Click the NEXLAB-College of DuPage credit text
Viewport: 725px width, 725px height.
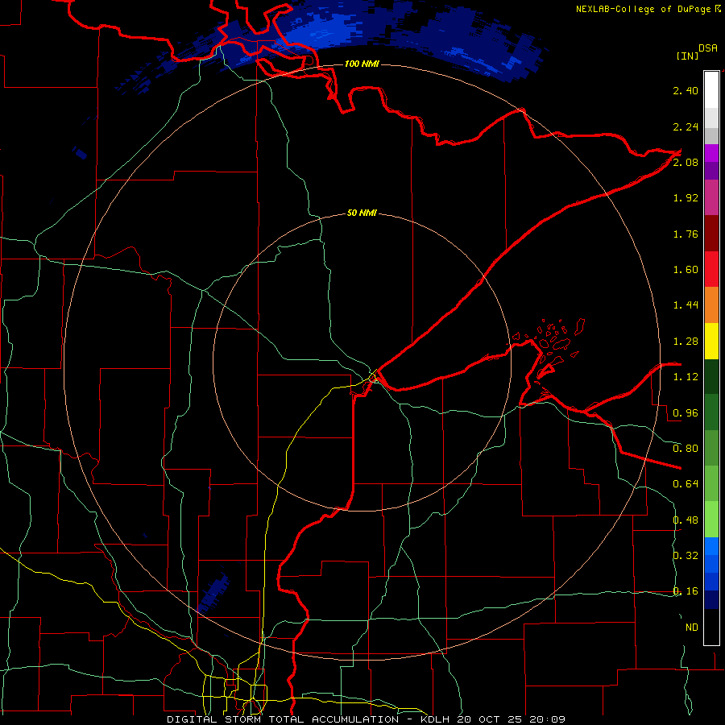click(x=644, y=9)
